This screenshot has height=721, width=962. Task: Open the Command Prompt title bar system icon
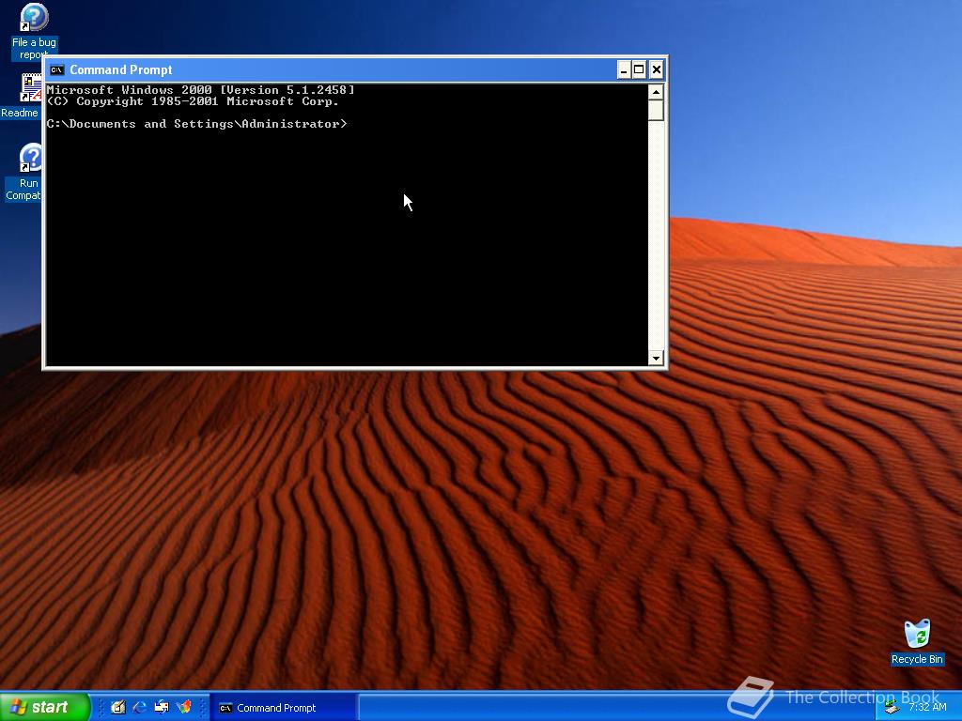pos(57,69)
